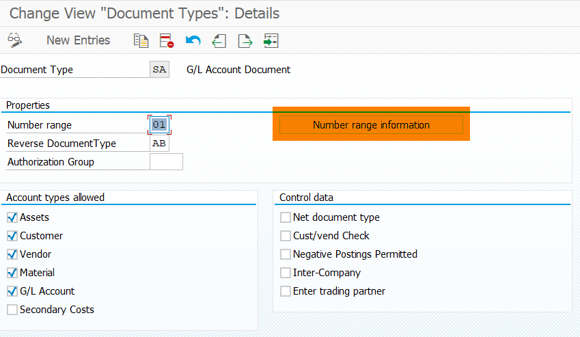Screen dimensions: 580x337
Task: Disable the Customer account type checkbox
Action: 12,236
